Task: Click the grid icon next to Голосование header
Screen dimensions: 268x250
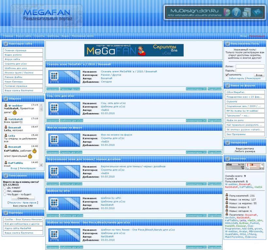Action: [x=6, y=176]
